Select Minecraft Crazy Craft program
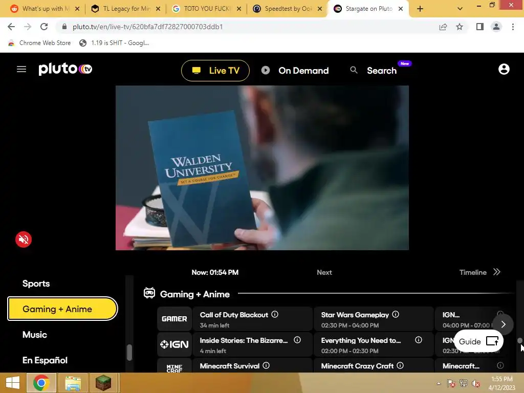This screenshot has width=524, height=393. tap(373, 365)
